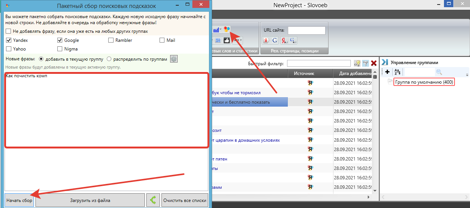Click the funnel filter icon
Image resolution: width=470 pixels, height=208 pixels.
tap(366, 63)
